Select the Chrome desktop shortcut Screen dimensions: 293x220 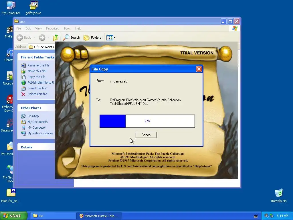[9, 55]
